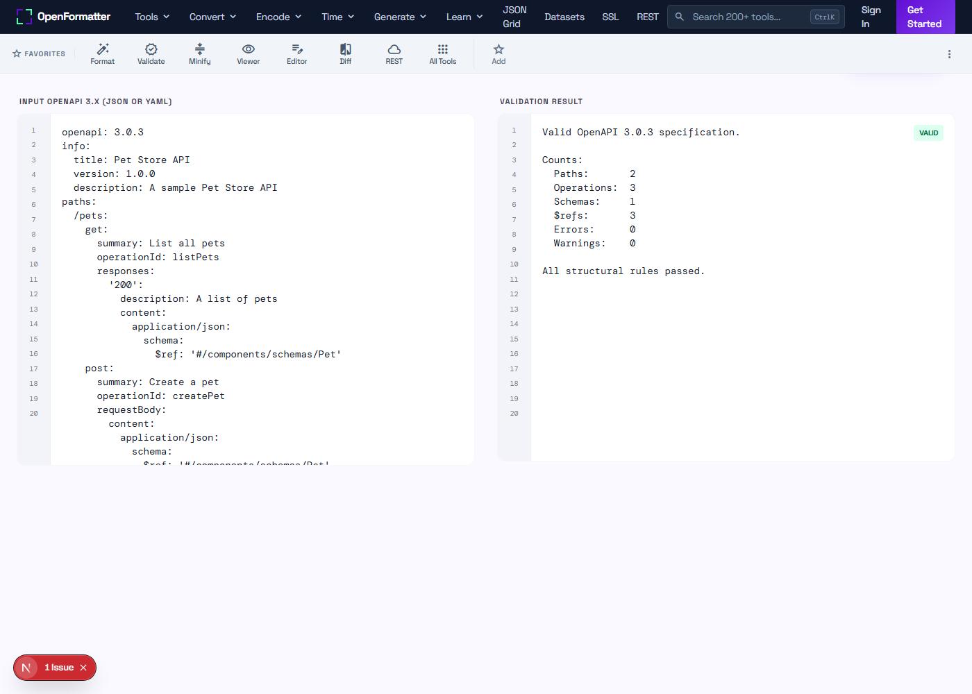Click the VALID status badge

[x=928, y=133]
